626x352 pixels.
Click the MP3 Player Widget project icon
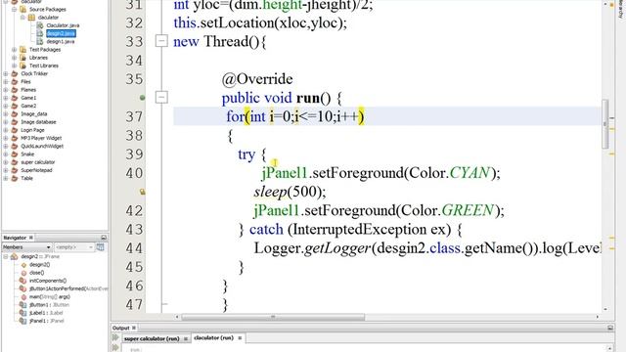tap(15, 138)
